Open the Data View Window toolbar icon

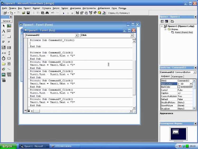pyautogui.click(x=100, y=13)
